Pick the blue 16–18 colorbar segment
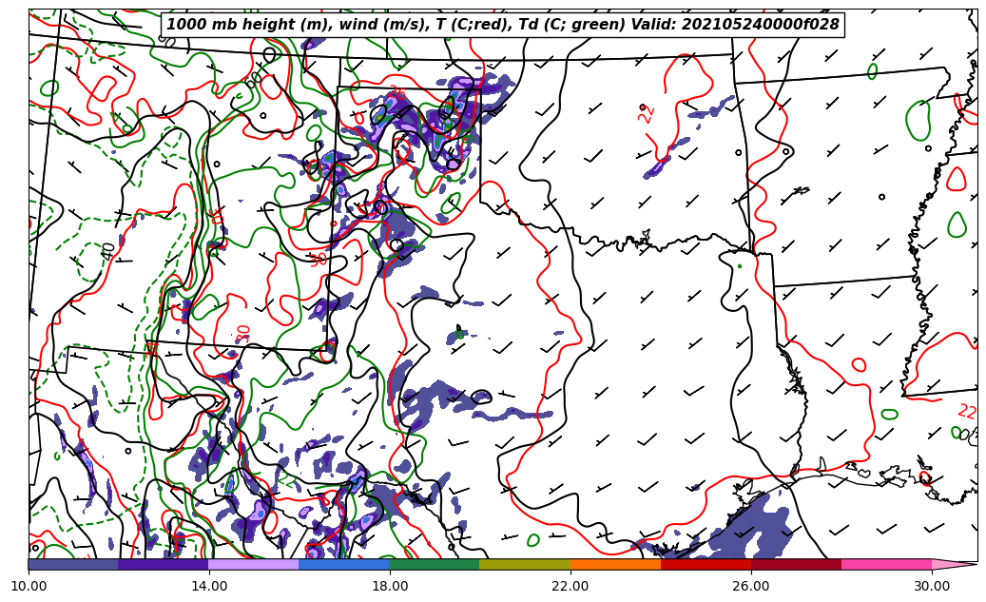Image resolution: width=986 pixels, height=602 pixels. coord(344,564)
